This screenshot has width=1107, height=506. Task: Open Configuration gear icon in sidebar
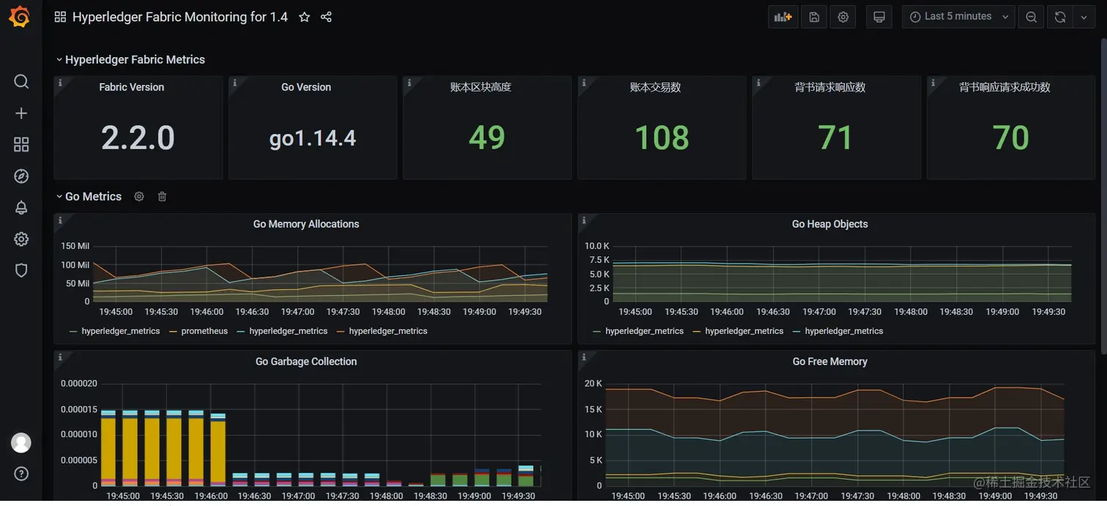pyautogui.click(x=21, y=239)
